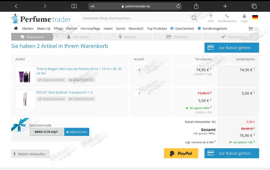270x170 pixels.
Task: Open the Parfüm menu
Action: [x=72, y=29]
